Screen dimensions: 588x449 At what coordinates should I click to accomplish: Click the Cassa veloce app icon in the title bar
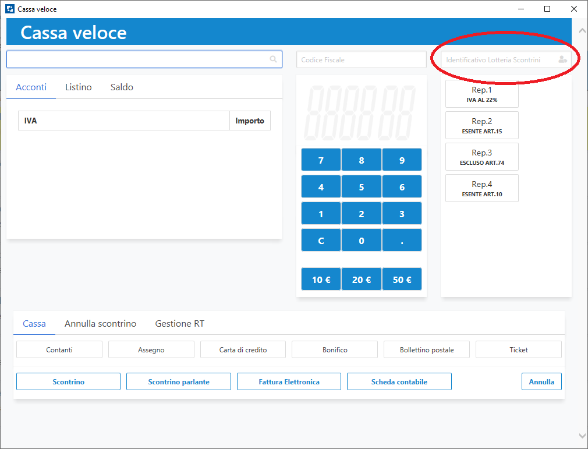[9, 9]
